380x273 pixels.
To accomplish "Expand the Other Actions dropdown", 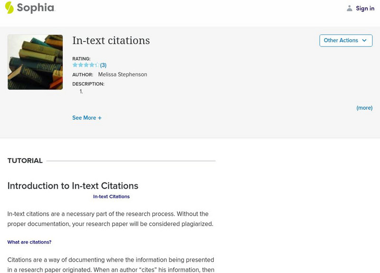I will 345,40.
